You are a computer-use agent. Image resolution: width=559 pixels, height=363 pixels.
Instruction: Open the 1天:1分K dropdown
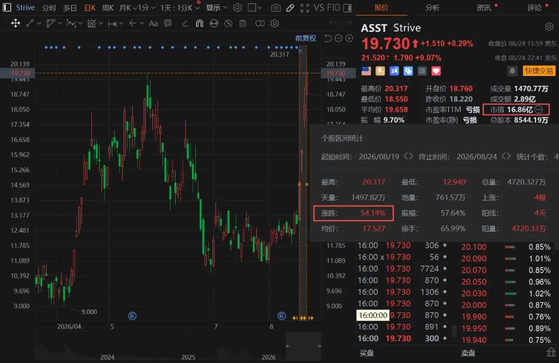pyautogui.click(x=180, y=8)
